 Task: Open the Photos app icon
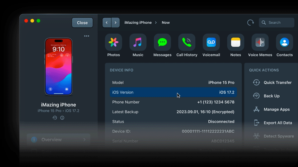pos(114,42)
